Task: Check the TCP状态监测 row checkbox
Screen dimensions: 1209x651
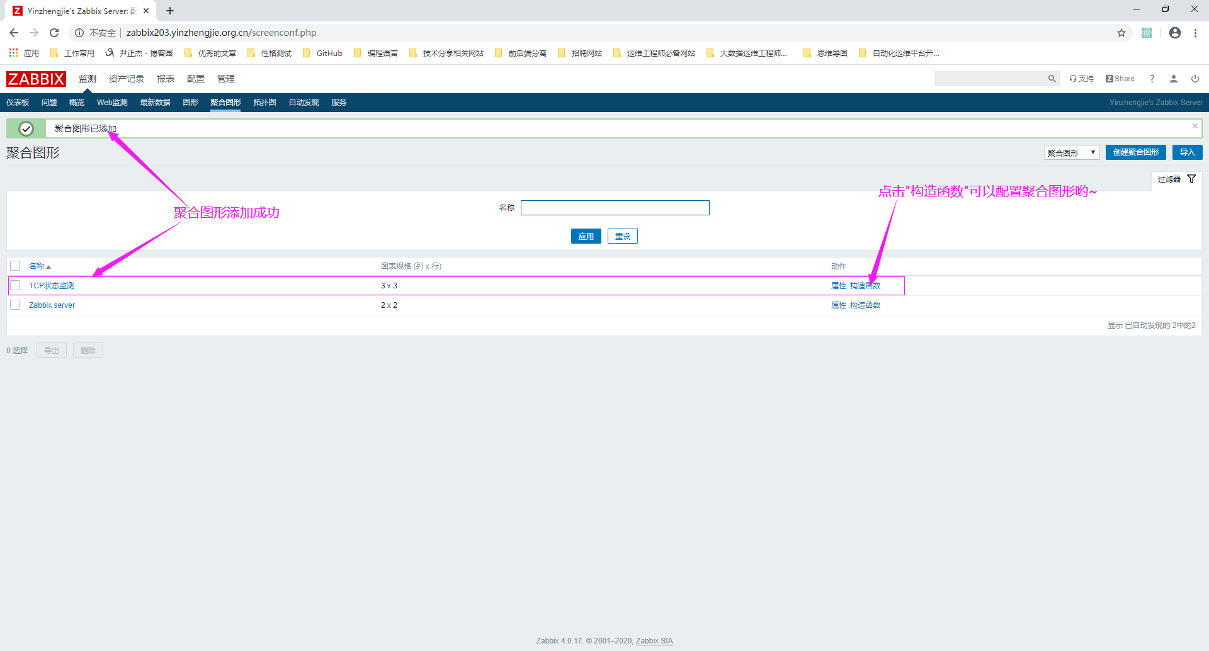Action: (x=15, y=285)
